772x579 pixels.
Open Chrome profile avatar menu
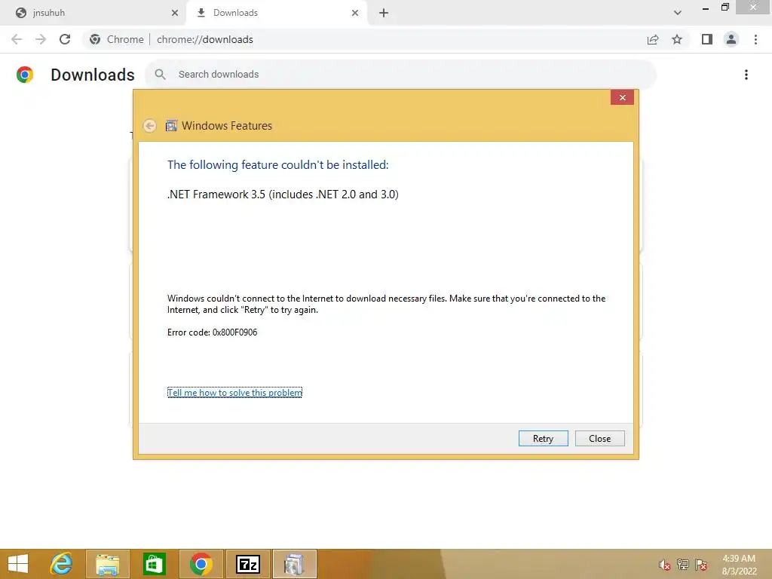[x=731, y=39]
